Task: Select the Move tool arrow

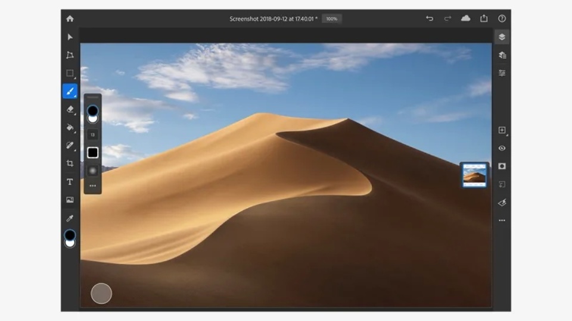Action: tap(70, 37)
